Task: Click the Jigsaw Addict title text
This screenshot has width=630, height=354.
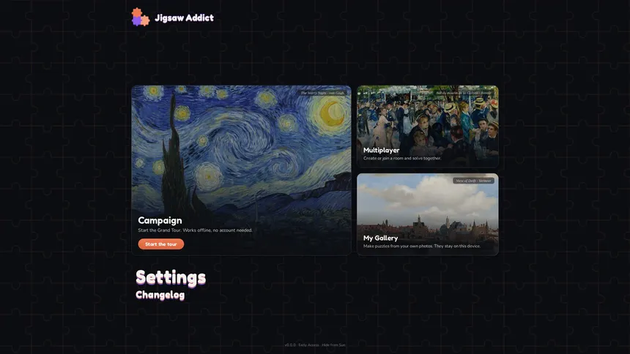Action: pos(184,18)
